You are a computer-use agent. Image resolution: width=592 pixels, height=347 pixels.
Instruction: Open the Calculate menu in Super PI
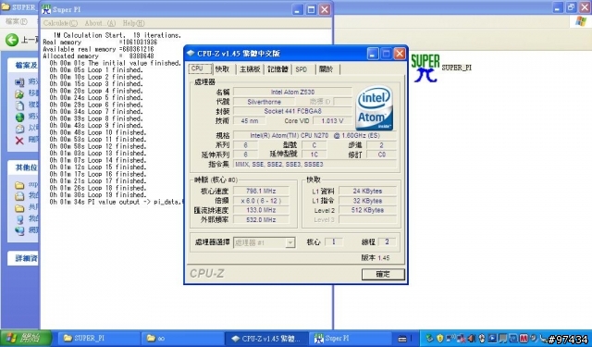coord(60,23)
